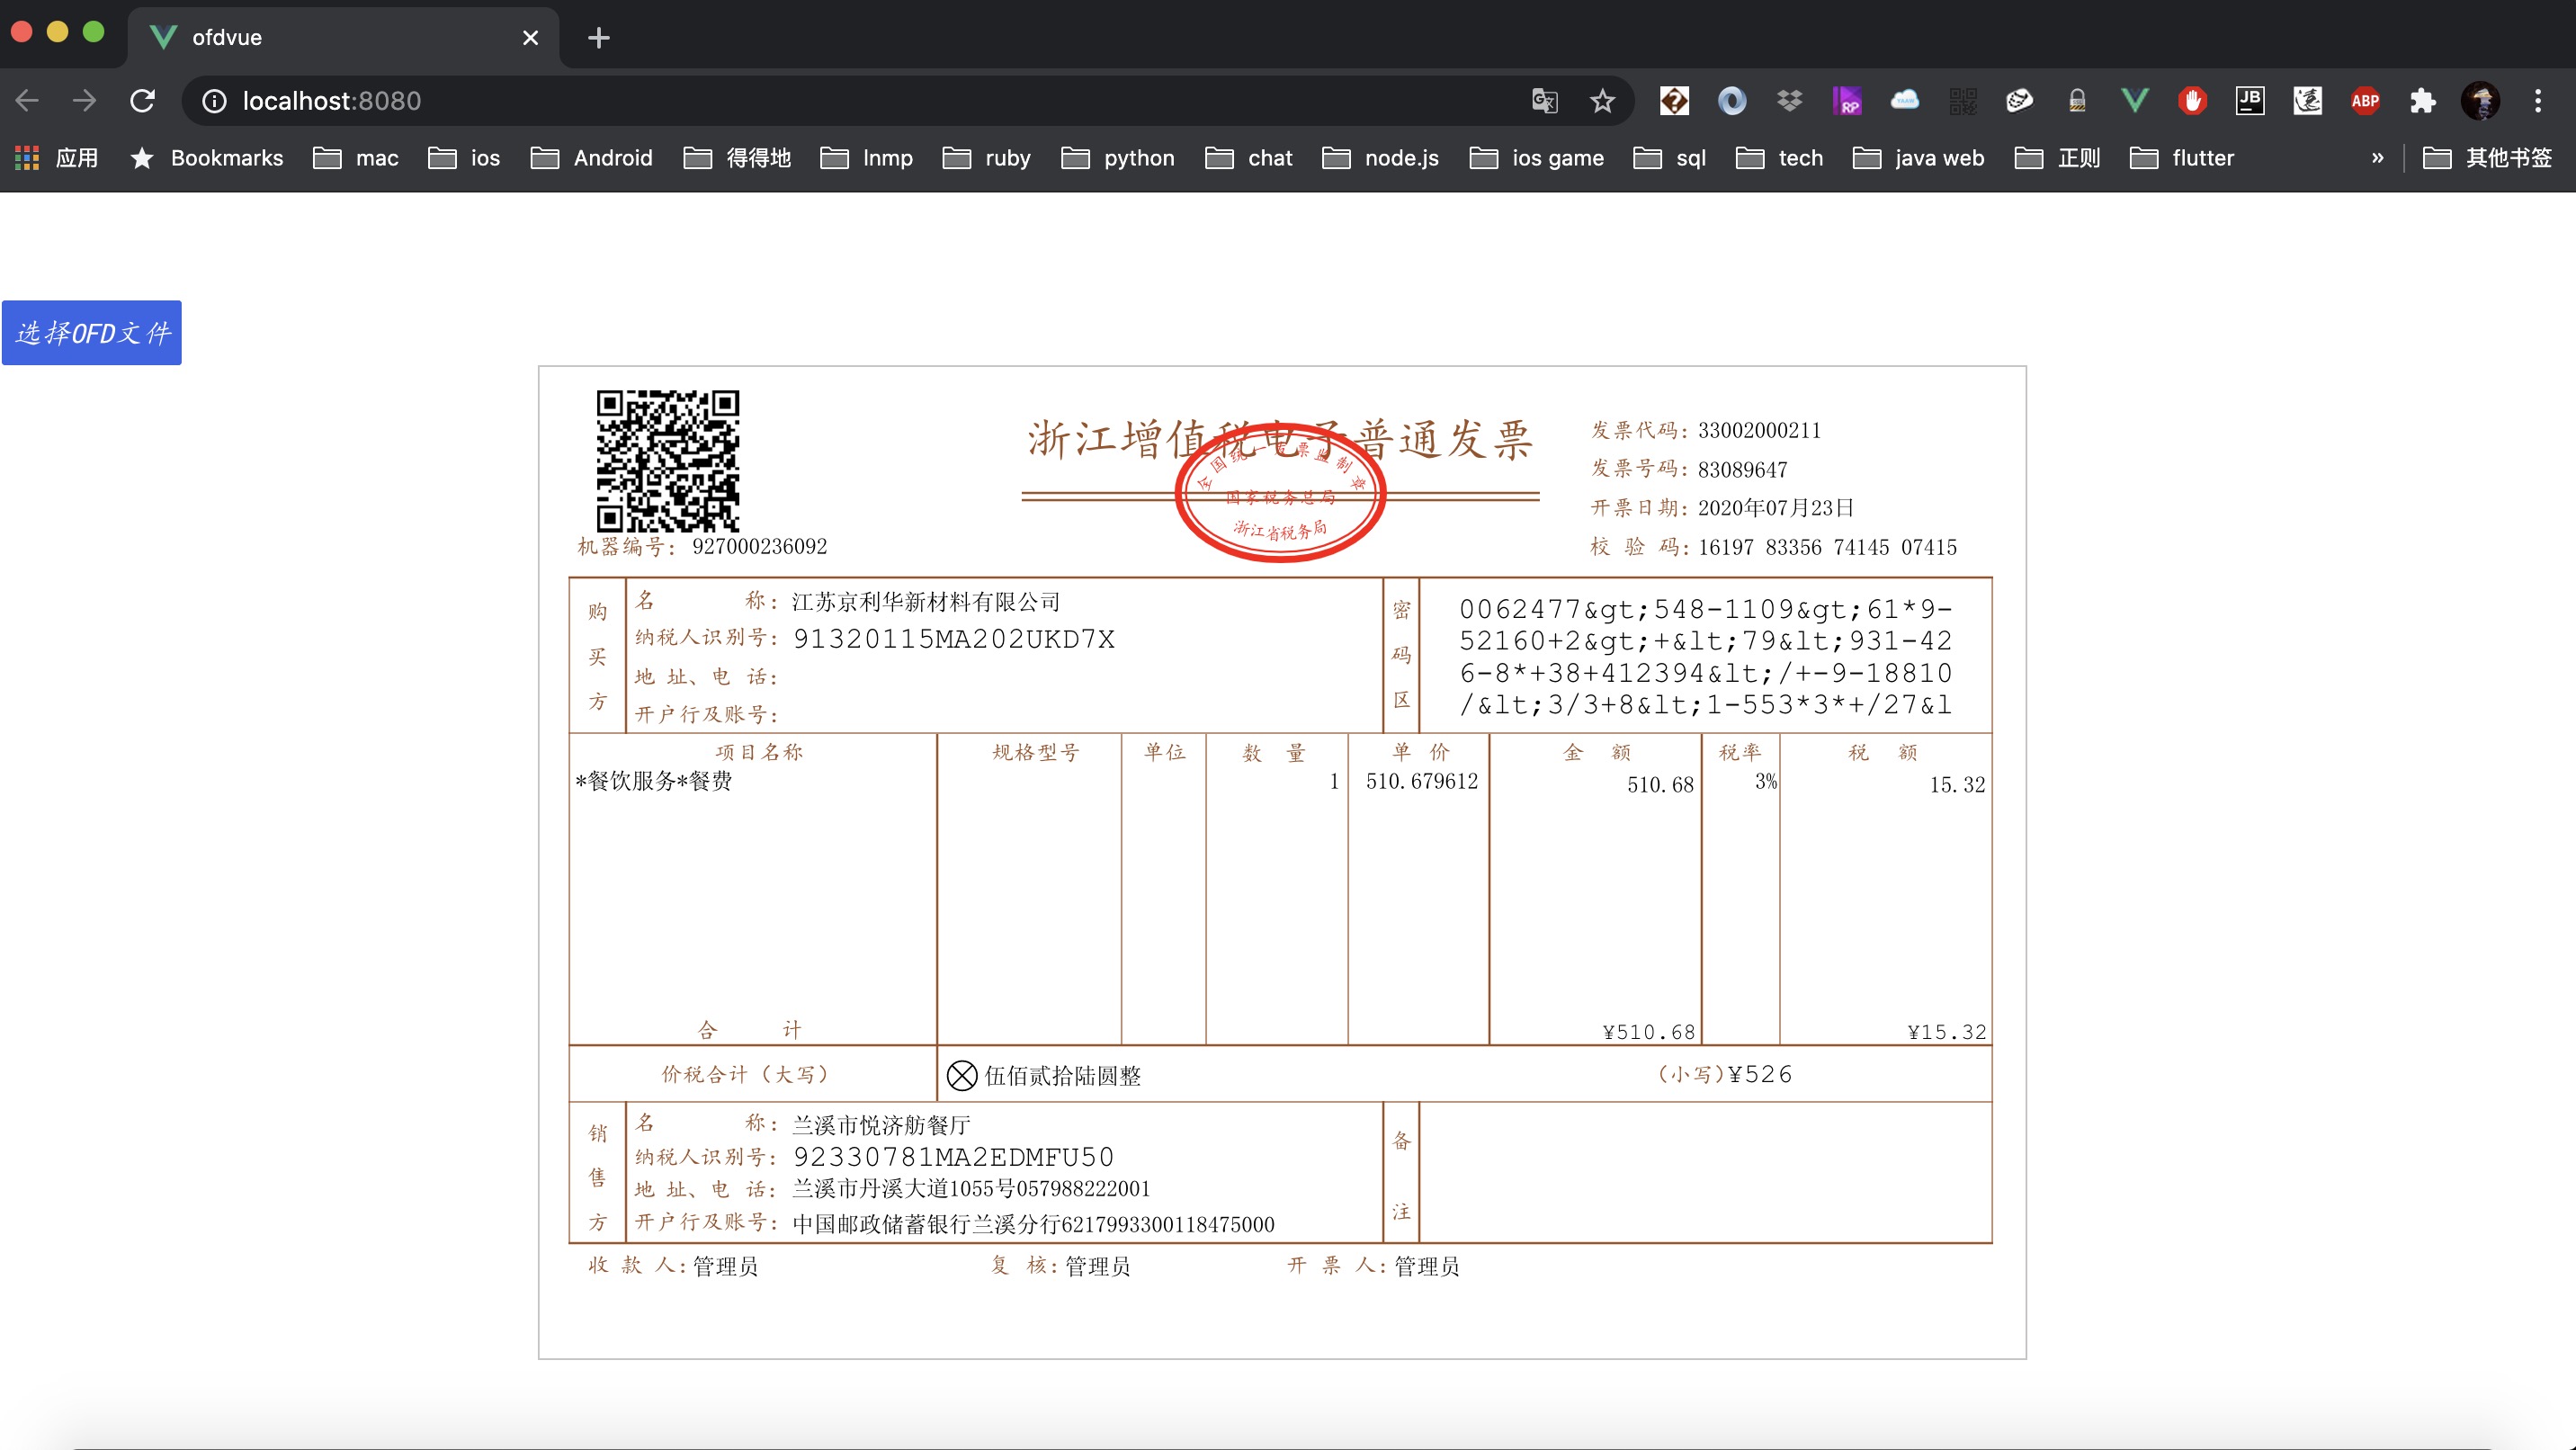Image resolution: width=2576 pixels, height=1450 pixels.
Task: Bookmark this page with star icon
Action: pos(1603,101)
